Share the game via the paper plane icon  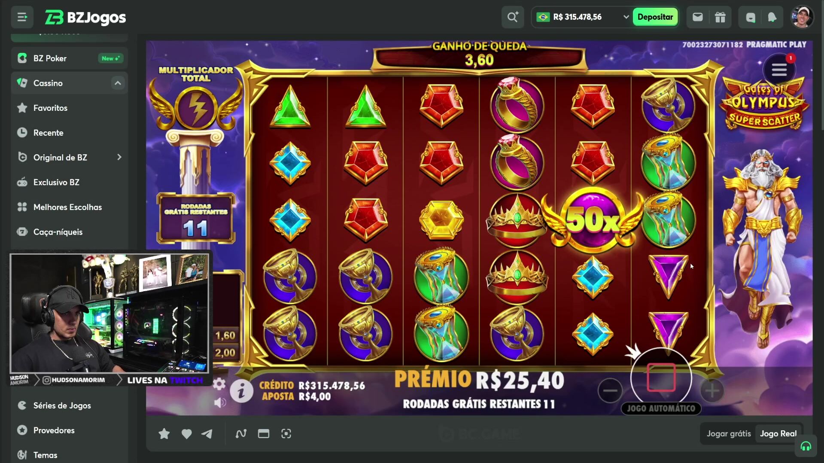[x=207, y=434]
